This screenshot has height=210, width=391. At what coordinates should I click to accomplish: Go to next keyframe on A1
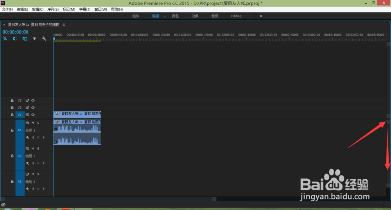click(x=44, y=138)
